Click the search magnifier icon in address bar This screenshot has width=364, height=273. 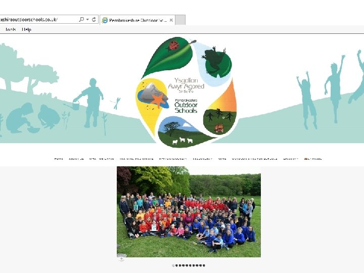(x=81, y=20)
